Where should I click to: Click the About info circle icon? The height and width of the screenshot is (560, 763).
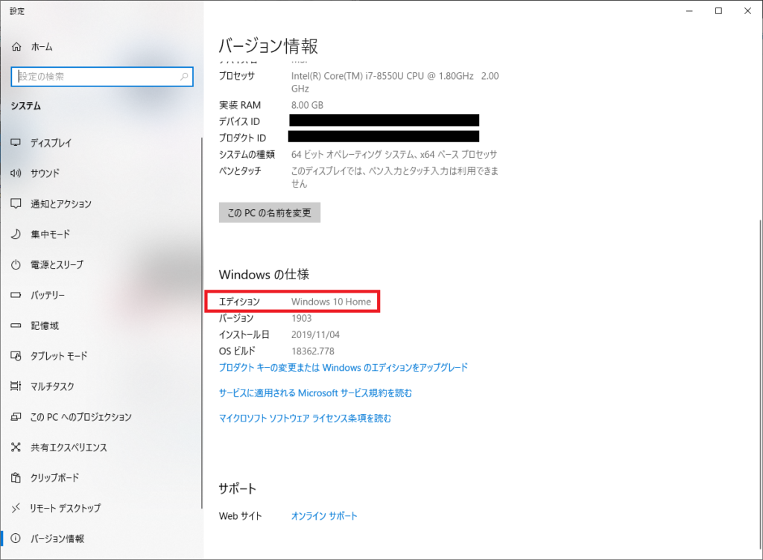click(16, 538)
